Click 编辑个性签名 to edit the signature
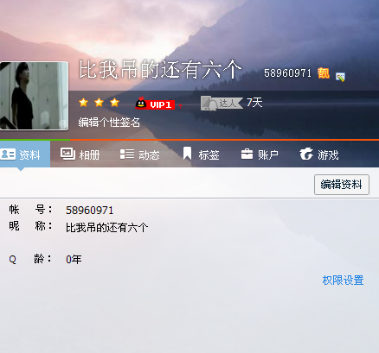 coord(109,123)
